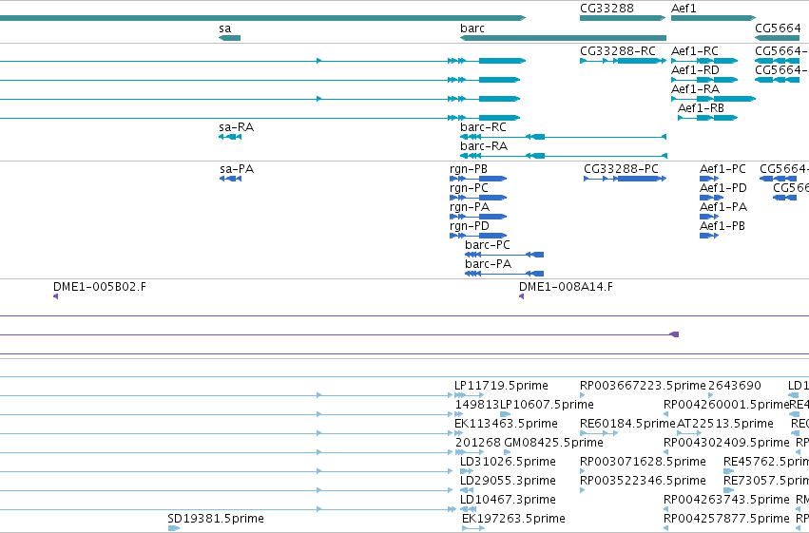This screenshot has height=533, width=809.
Task: Select the rgn-PC protein label
Action: click(x=469, y=188)
